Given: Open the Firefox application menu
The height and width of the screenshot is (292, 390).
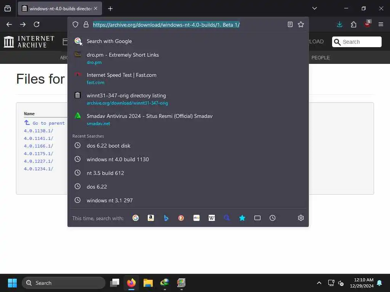Looking at the screenshot, I should point(381,24).
